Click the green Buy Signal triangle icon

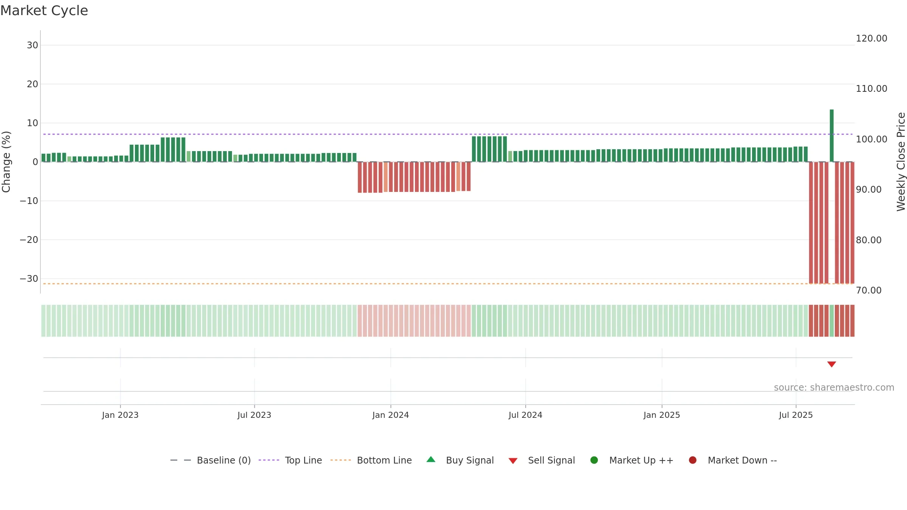point(431,460)
